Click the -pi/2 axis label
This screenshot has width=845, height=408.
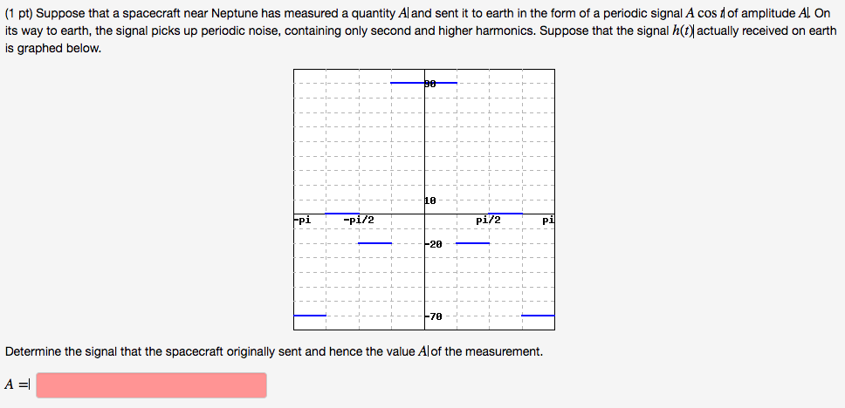(x=359, y=220)
